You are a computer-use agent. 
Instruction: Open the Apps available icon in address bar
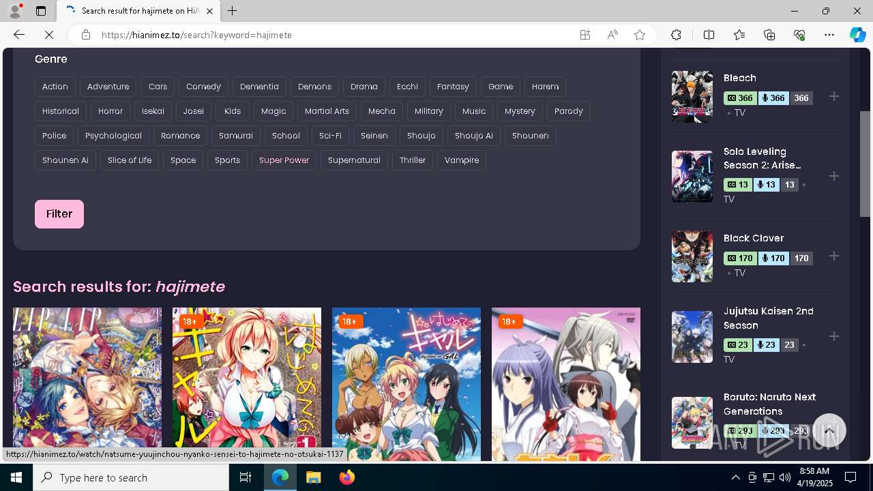point(585,35)
